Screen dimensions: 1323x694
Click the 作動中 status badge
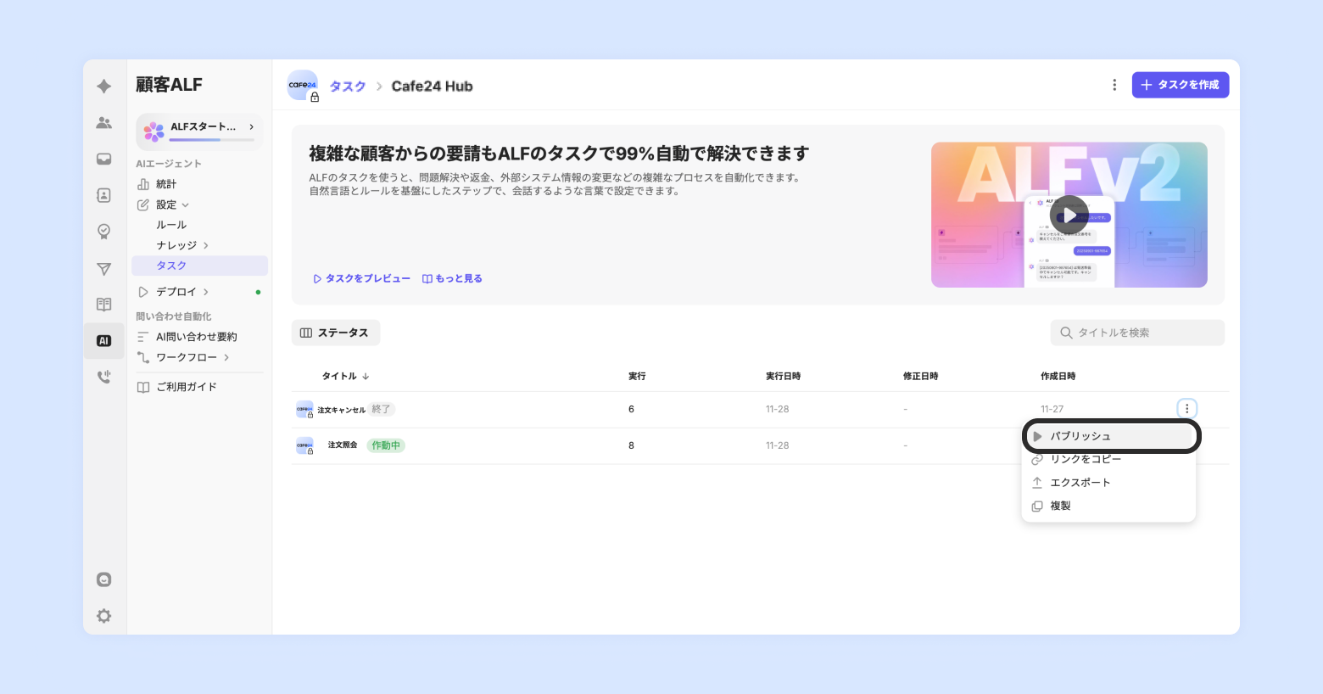click(x=386, y=445)
